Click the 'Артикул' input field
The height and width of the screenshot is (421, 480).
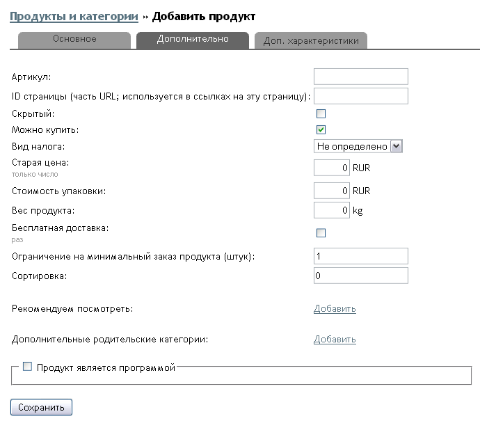[x=360, y=77]
